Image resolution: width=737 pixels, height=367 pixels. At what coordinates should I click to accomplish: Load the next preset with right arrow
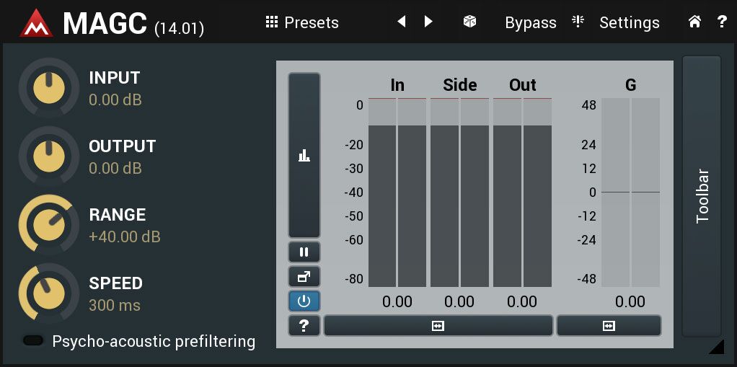point(428,22)
